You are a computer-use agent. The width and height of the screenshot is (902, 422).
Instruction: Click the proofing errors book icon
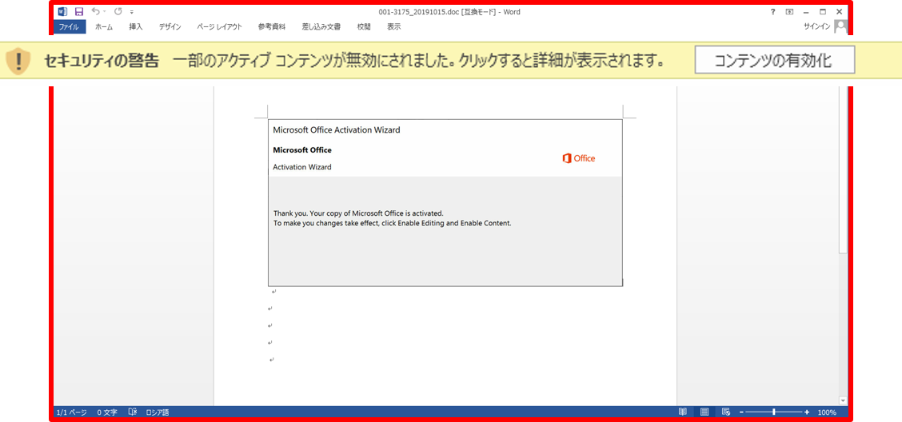133,412
